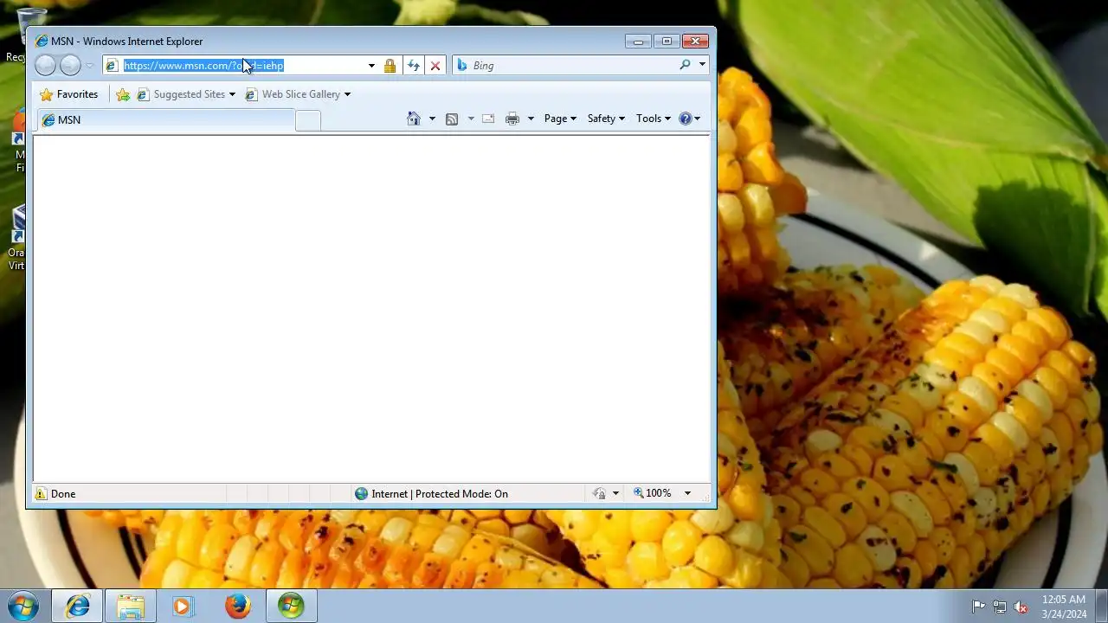Click the warning icon in status bar
The height and width of the screenshot is (623, 1108).
41,493
